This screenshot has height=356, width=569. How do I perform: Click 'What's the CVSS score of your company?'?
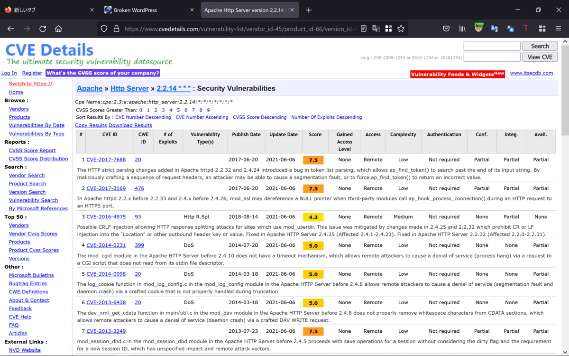click(103, 73)
